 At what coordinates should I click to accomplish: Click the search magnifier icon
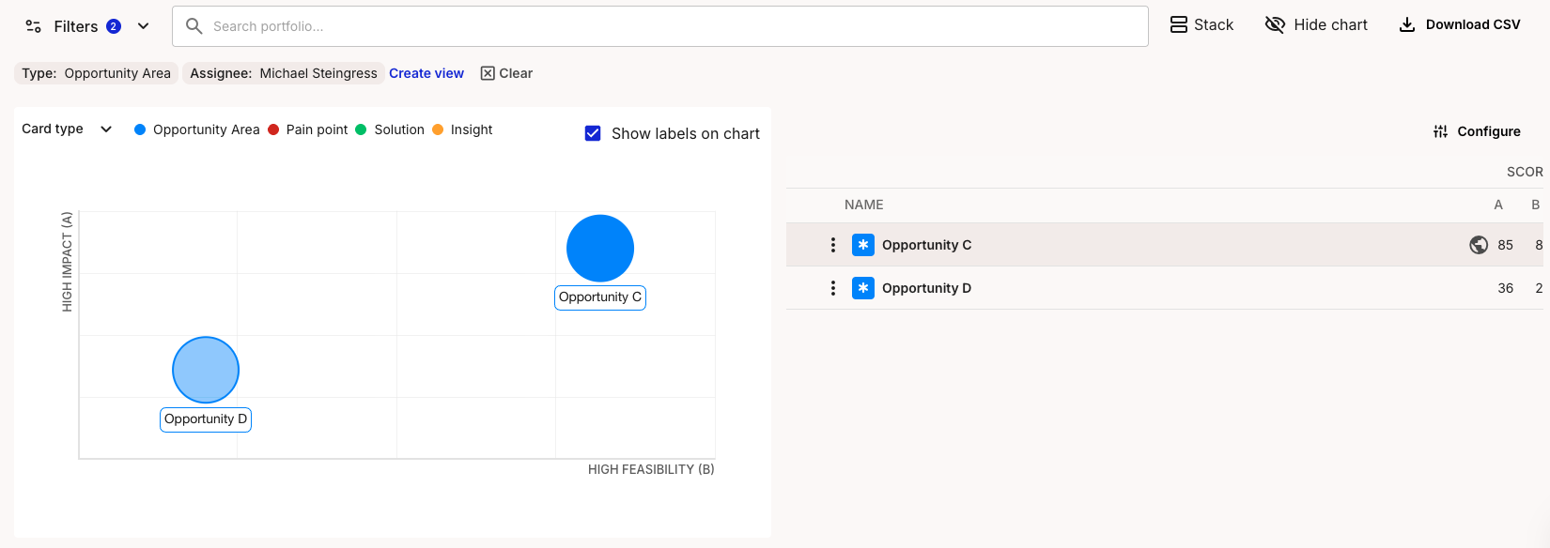(x=194, y=26)
